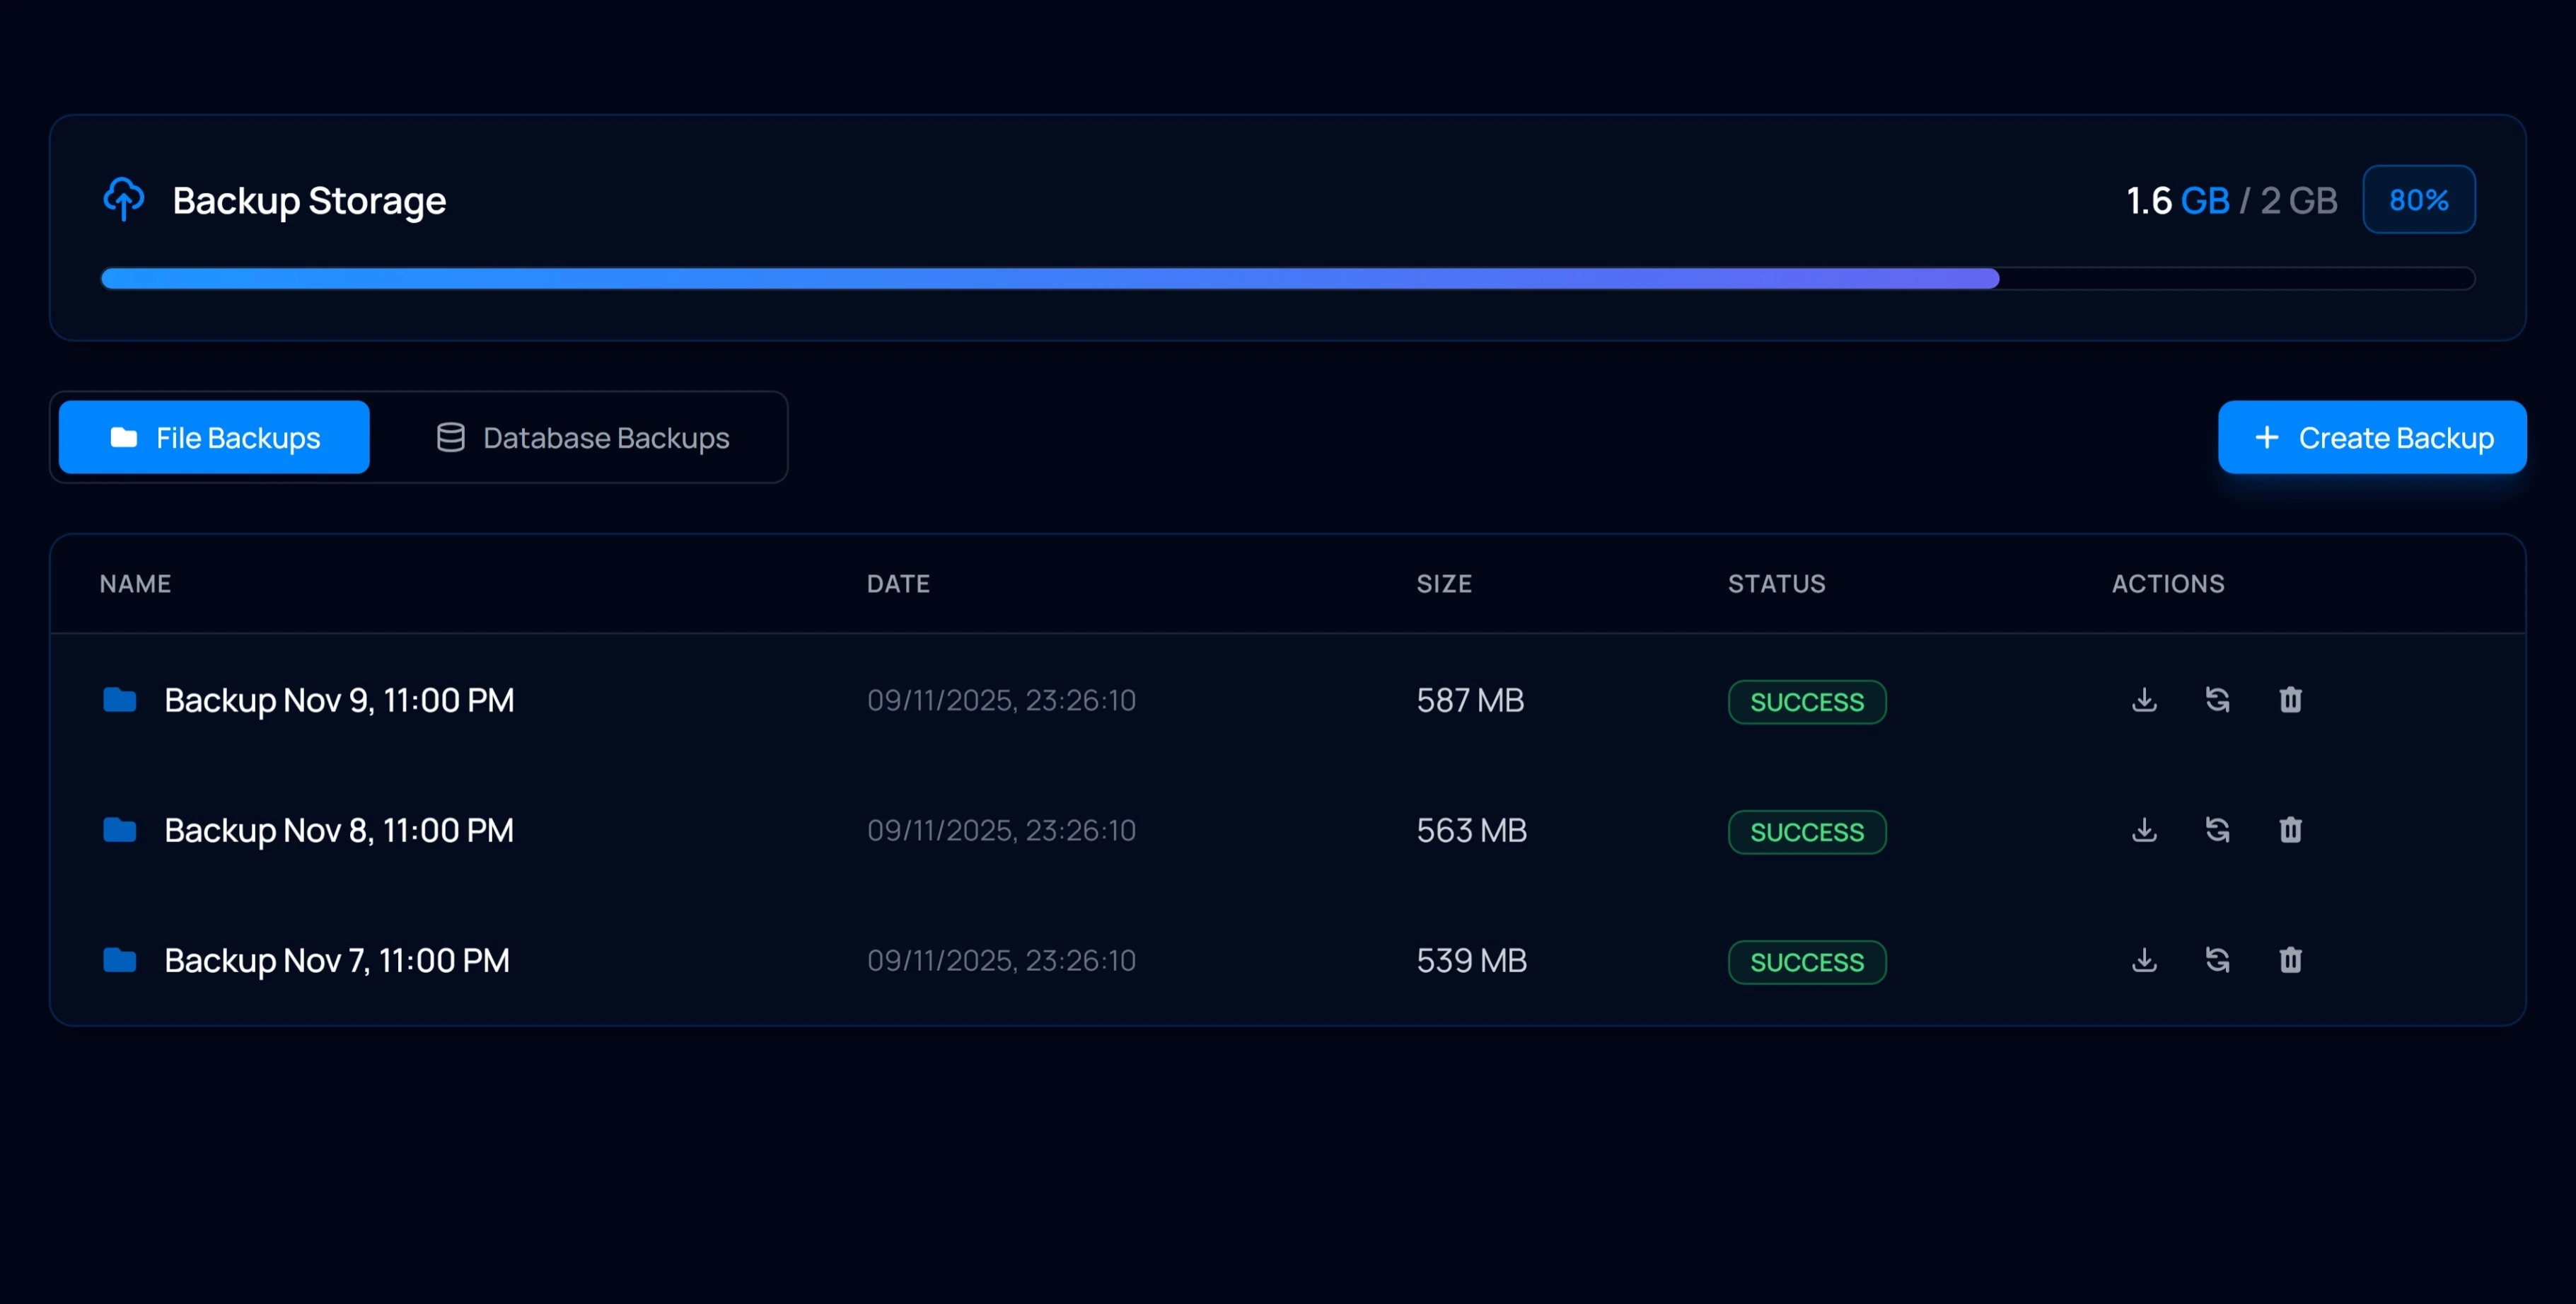Restore the Backup Nov 9 backup
2576x1304 pixels.
pyautogui.click(x=2217, y=700)
